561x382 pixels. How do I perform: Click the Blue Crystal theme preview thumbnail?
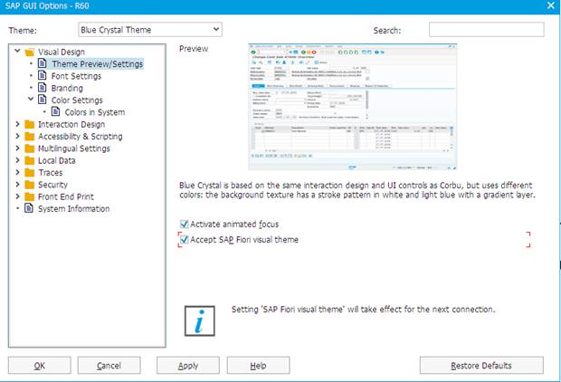point(352,107)
